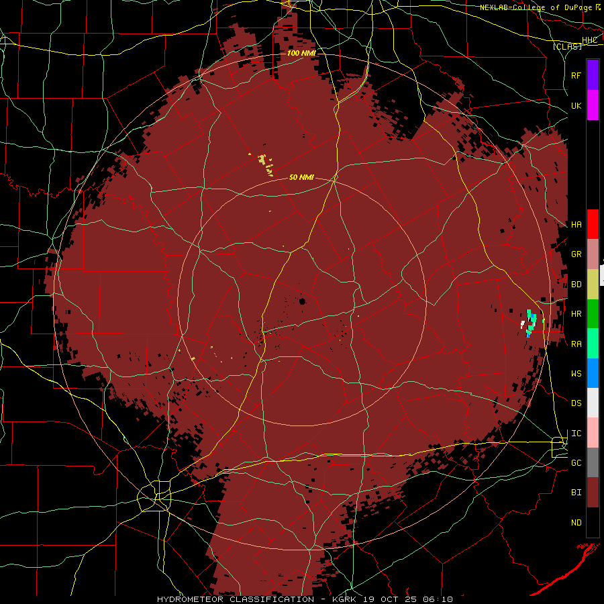Click the rain echo cluster on east edge

(531, 323)
